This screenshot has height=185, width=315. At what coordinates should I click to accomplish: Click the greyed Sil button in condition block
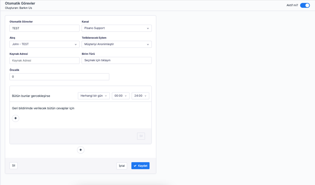[x=141, y=136]
